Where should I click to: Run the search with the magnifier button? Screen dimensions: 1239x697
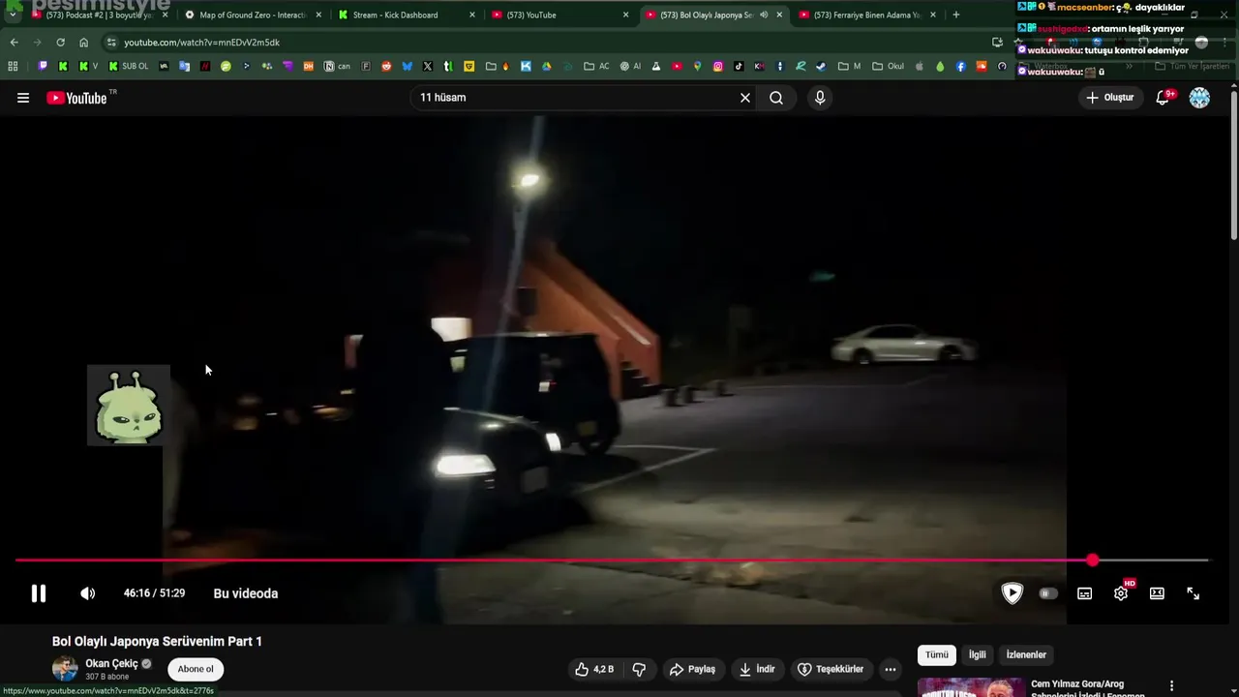click(776, 98)
